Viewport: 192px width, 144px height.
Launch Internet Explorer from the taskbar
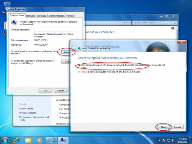click(x=17, y=140)
